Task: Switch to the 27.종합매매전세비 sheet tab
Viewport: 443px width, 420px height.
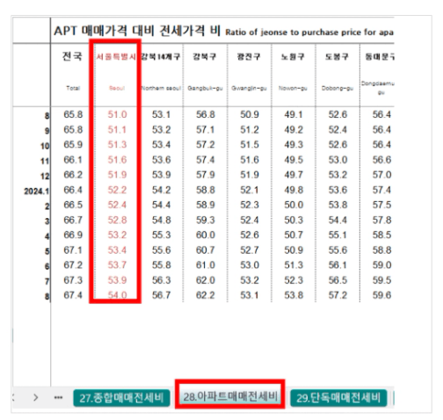Action: (x=121, y=398)
